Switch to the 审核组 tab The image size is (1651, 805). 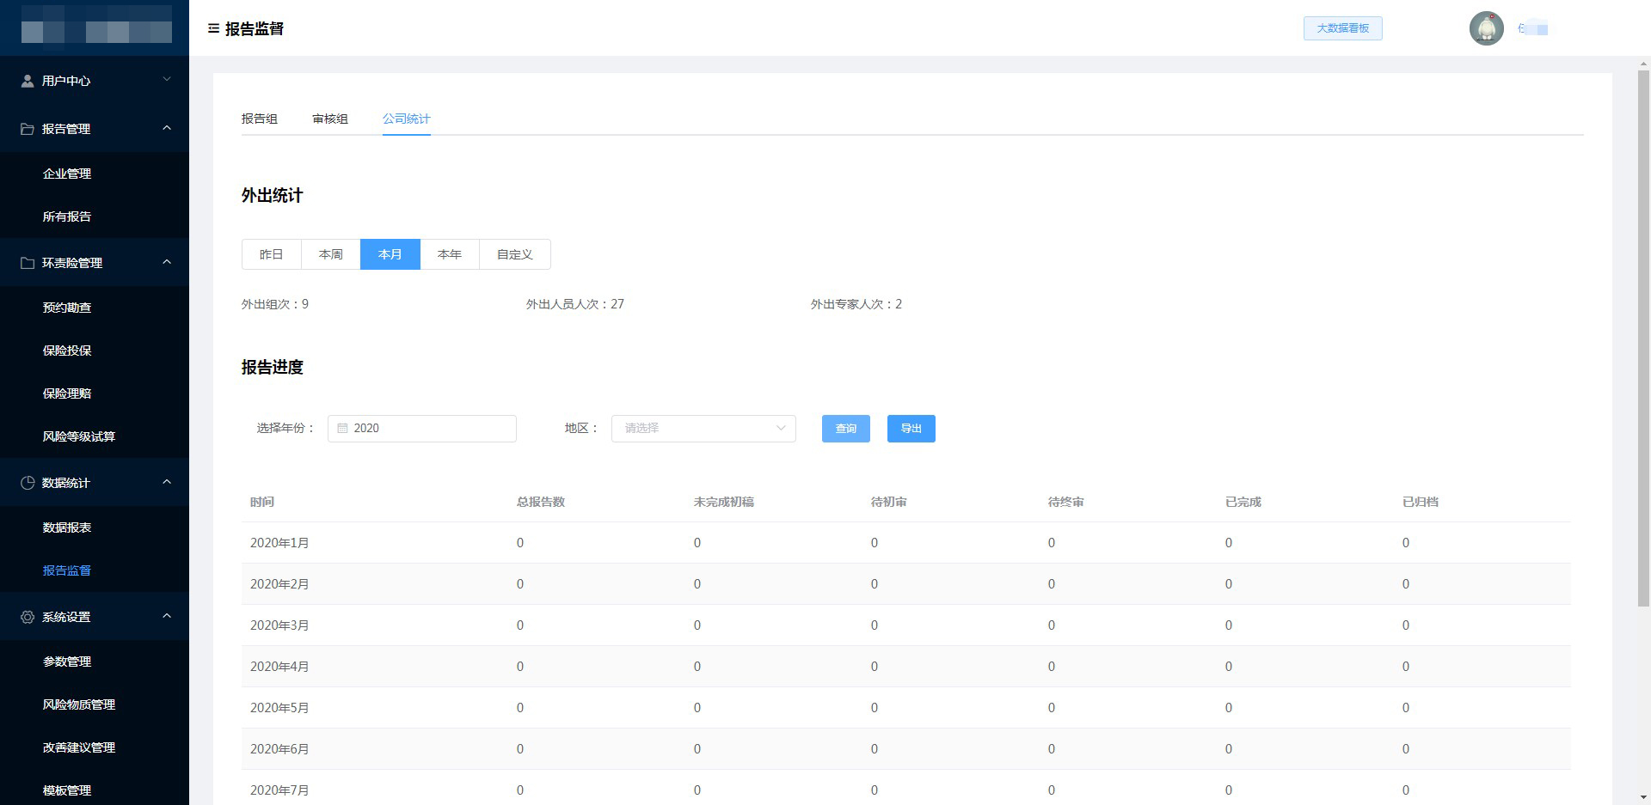(329, 119)
